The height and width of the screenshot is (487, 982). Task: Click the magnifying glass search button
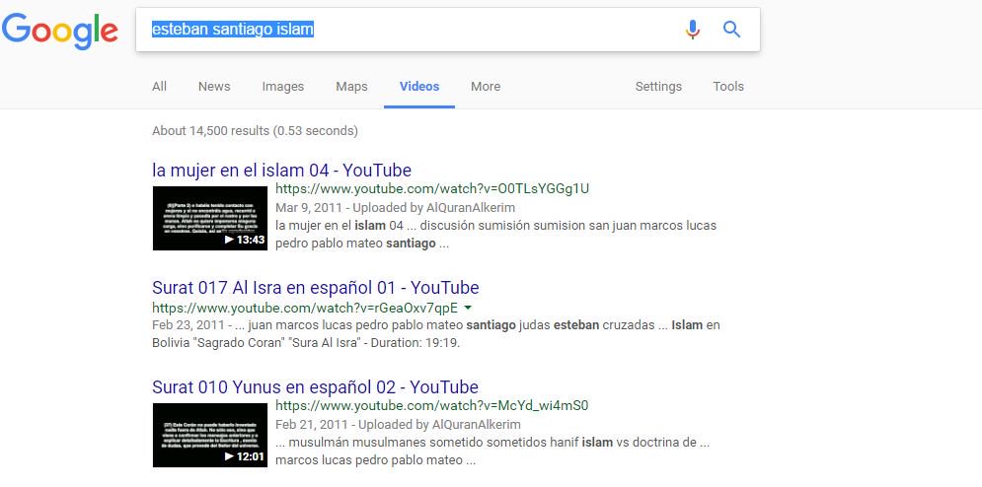click(731, 29)
